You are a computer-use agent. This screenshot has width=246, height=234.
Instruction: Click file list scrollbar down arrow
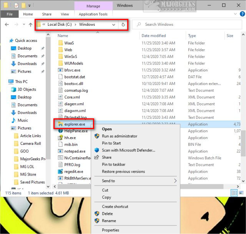click(x=243, y=181)
